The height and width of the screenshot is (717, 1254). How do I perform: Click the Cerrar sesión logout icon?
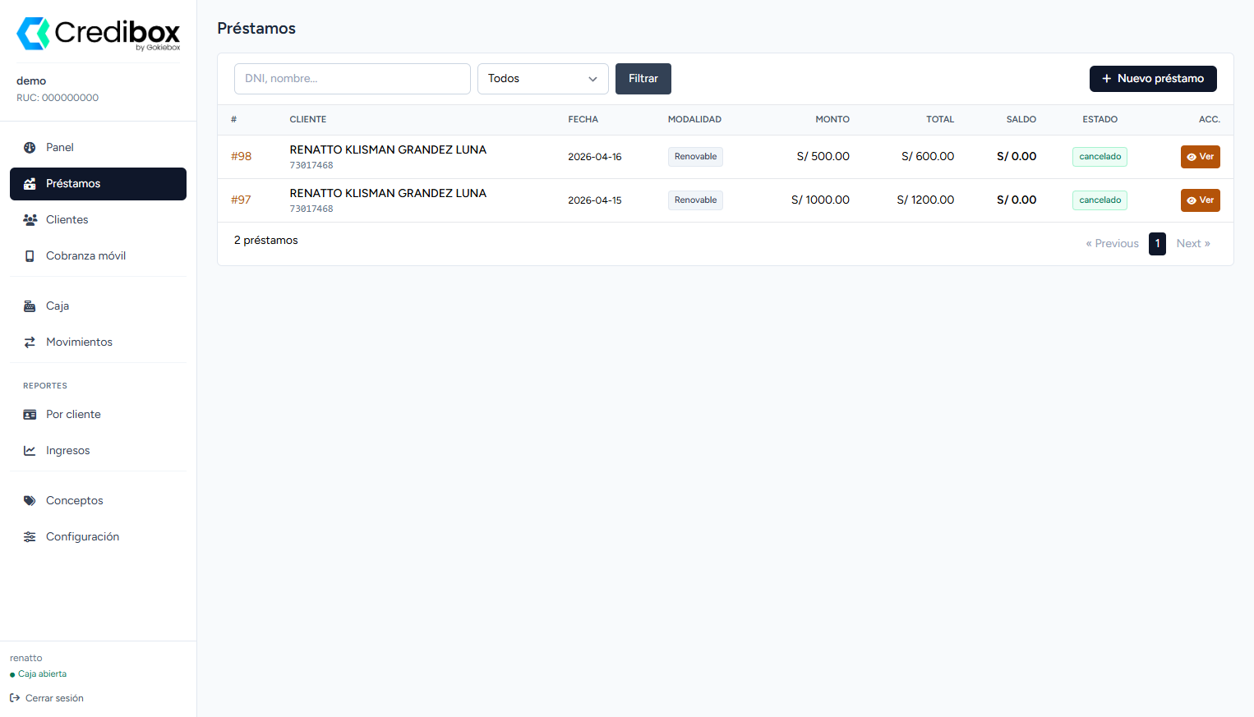tap(15, 698)
